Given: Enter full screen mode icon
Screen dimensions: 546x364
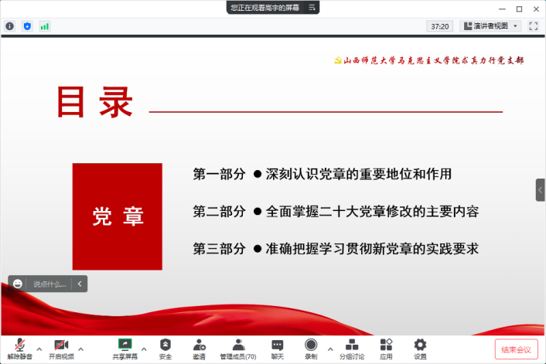Looking at the screenshot, I should click(533, 26).
